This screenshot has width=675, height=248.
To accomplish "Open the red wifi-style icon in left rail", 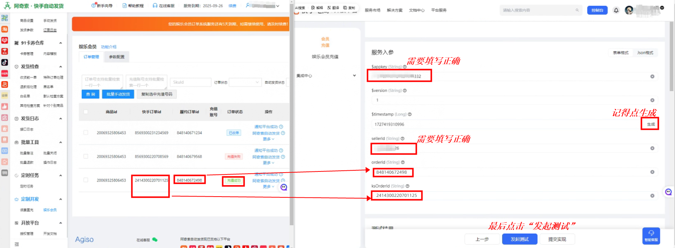I will click(x=5, y=51).
